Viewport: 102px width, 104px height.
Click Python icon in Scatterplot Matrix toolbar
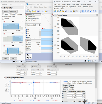[61, 11]
